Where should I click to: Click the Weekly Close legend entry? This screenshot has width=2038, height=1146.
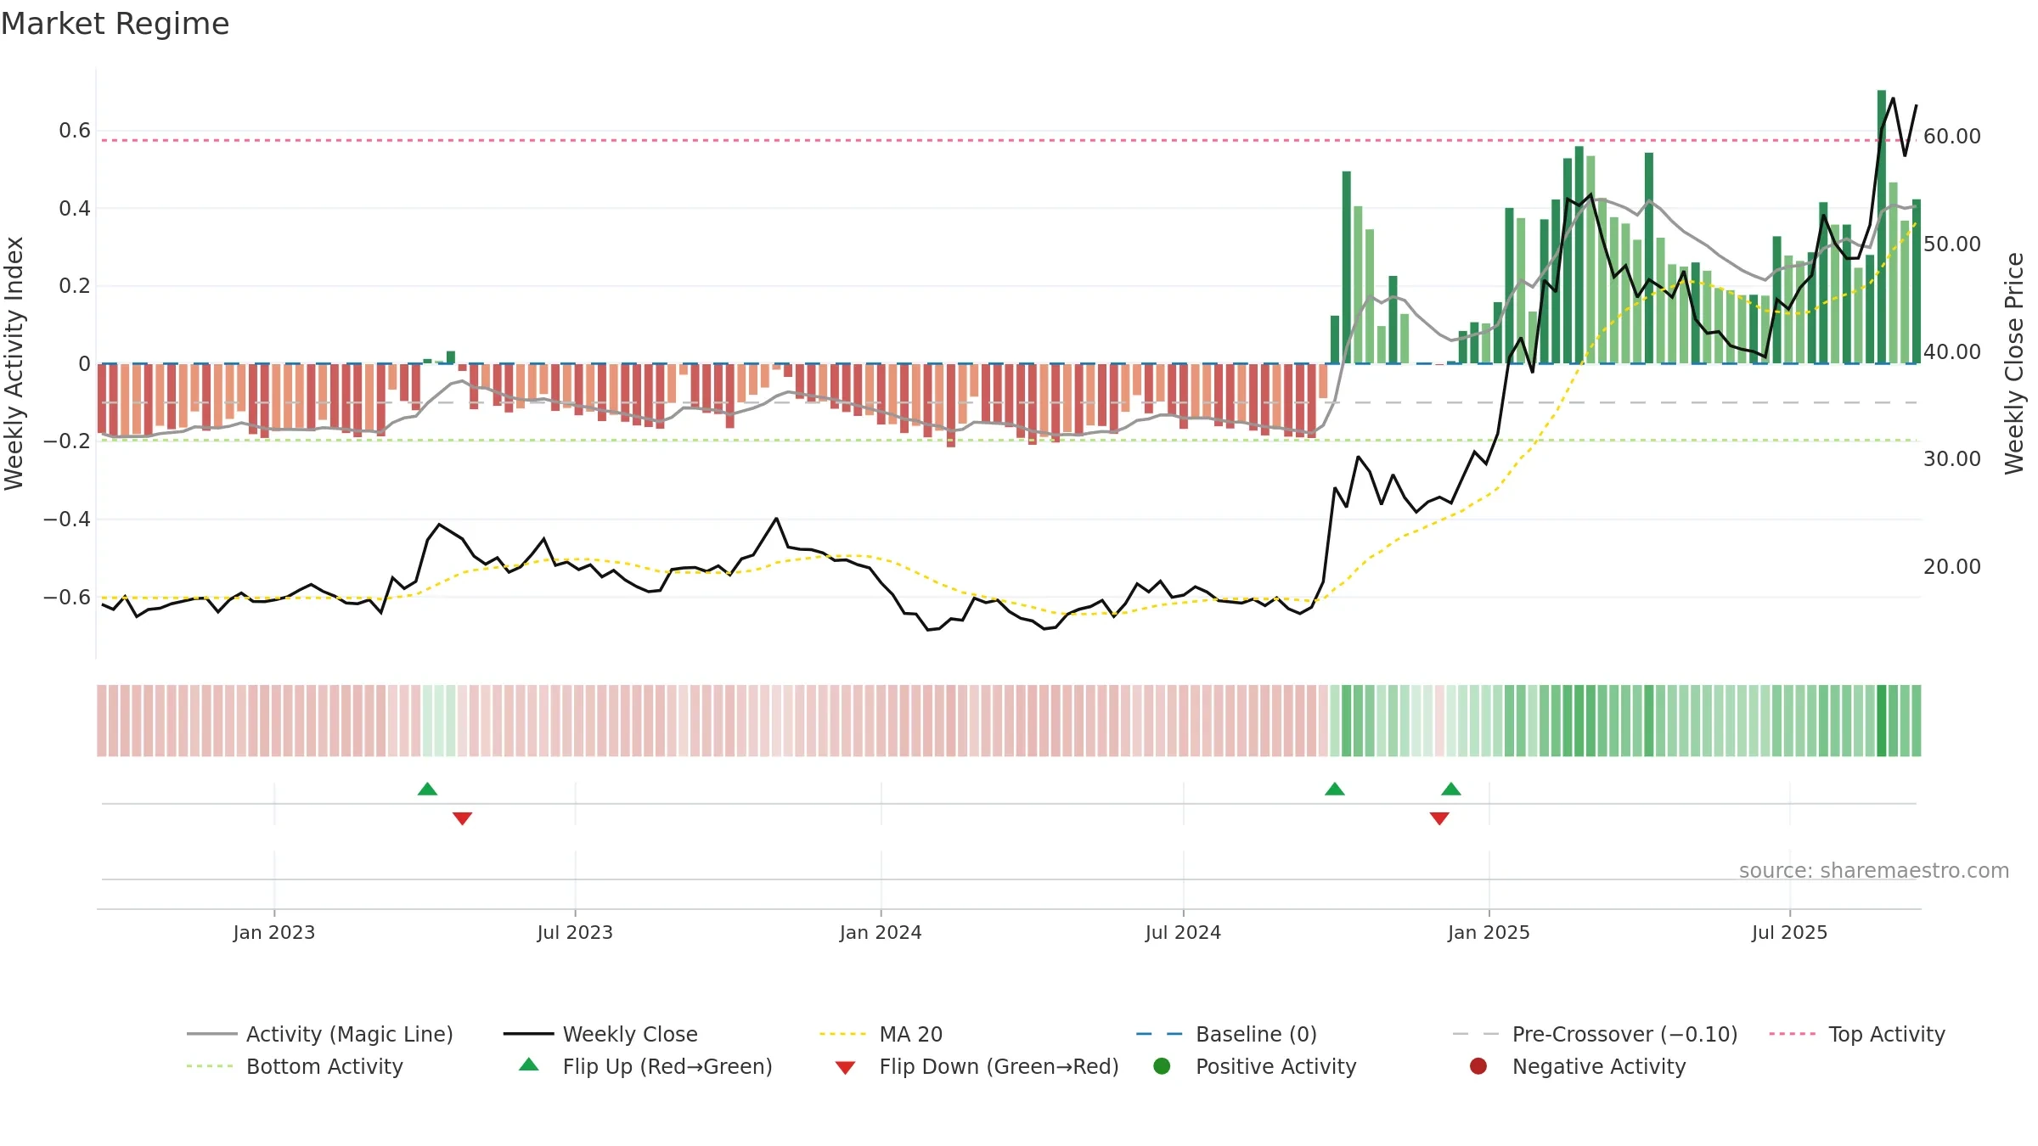pos(600,1034)
